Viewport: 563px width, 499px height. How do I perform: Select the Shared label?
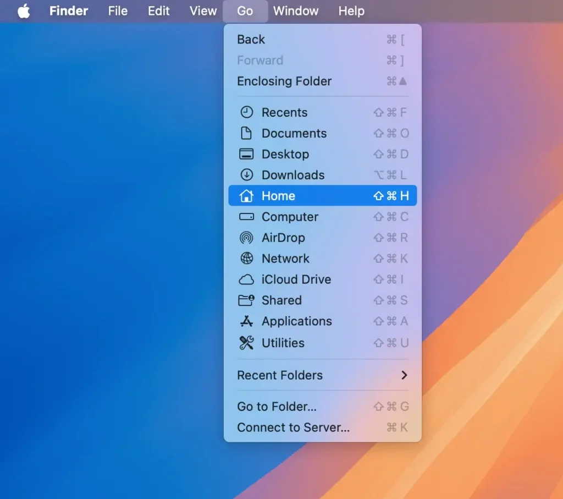pyautogui.click(x=281, y=300)
